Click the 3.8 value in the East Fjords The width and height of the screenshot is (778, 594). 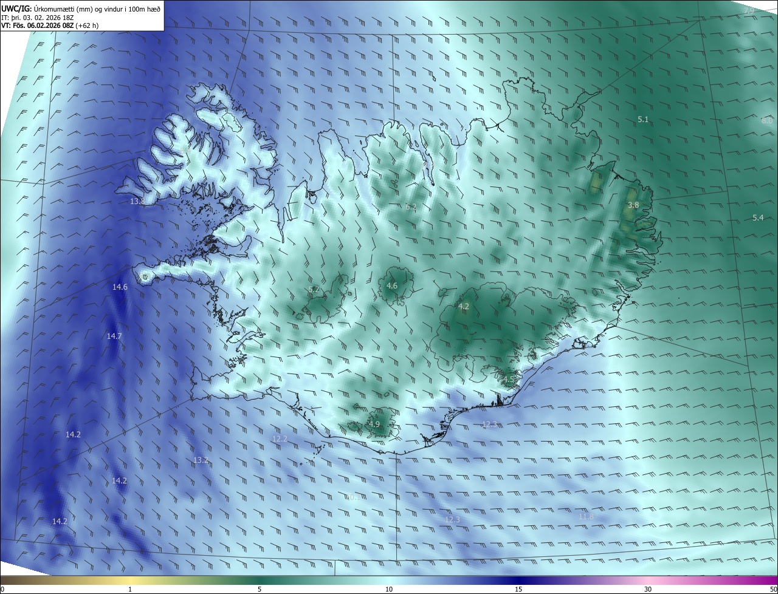pyautogui.click(x=633, y=205)
